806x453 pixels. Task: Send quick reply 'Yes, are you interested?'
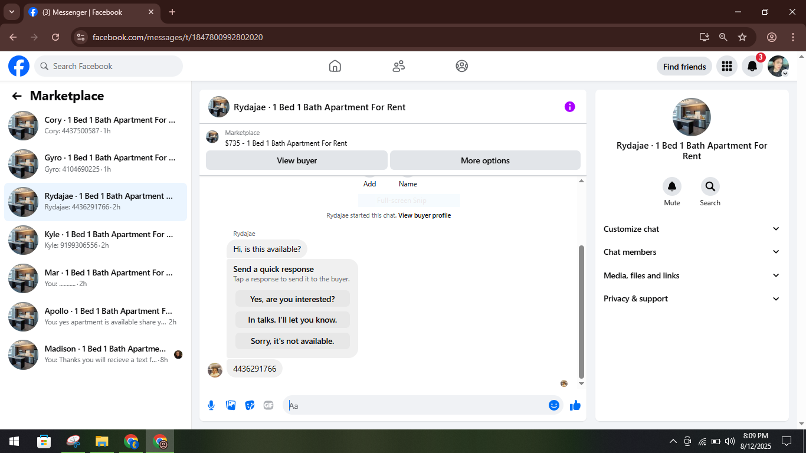(292, 299)
